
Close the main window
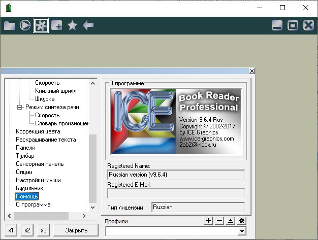pyautogui.click(x=306, y=8)
